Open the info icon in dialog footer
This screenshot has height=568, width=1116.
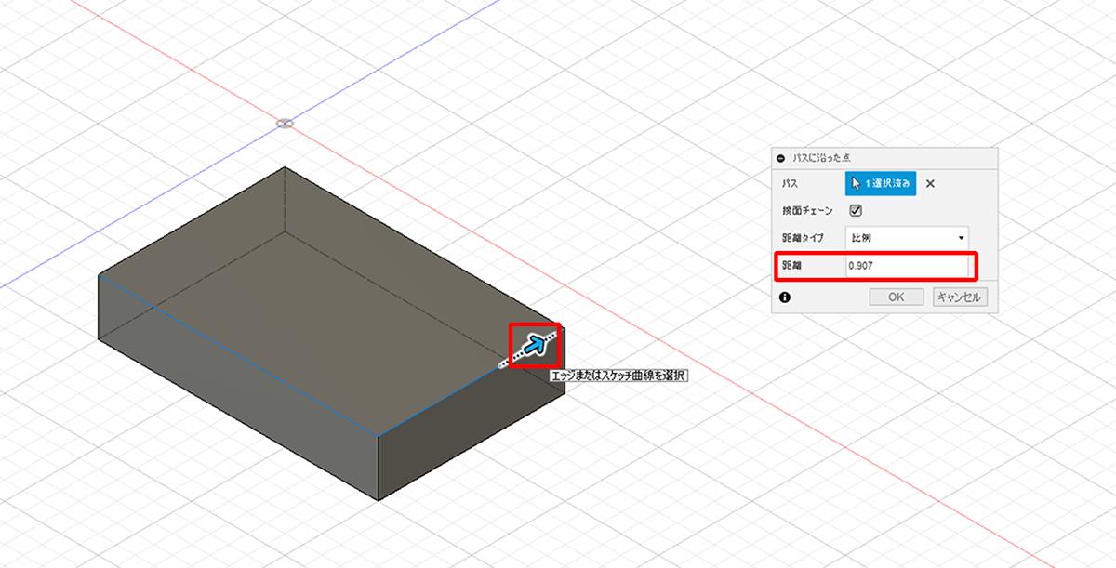click(784, 297)
